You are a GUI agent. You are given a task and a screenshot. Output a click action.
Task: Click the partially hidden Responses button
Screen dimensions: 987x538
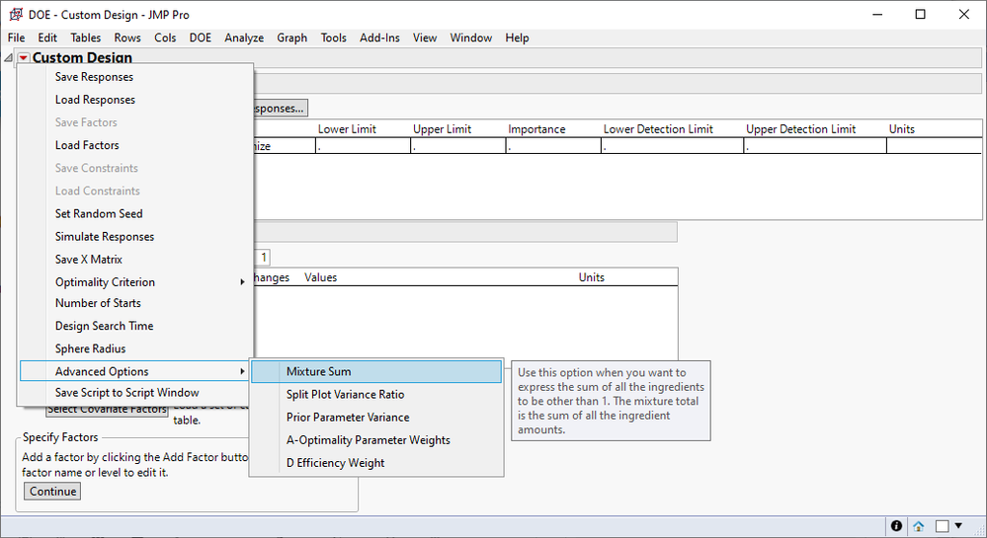tap(281, 109)
